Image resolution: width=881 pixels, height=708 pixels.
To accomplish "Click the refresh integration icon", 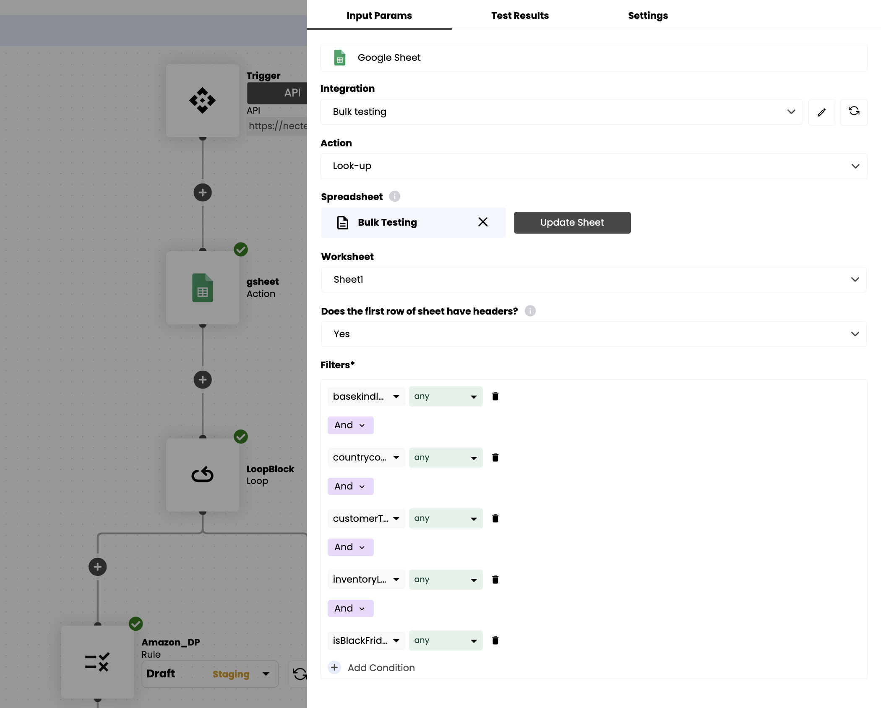I will click(854, 111).
